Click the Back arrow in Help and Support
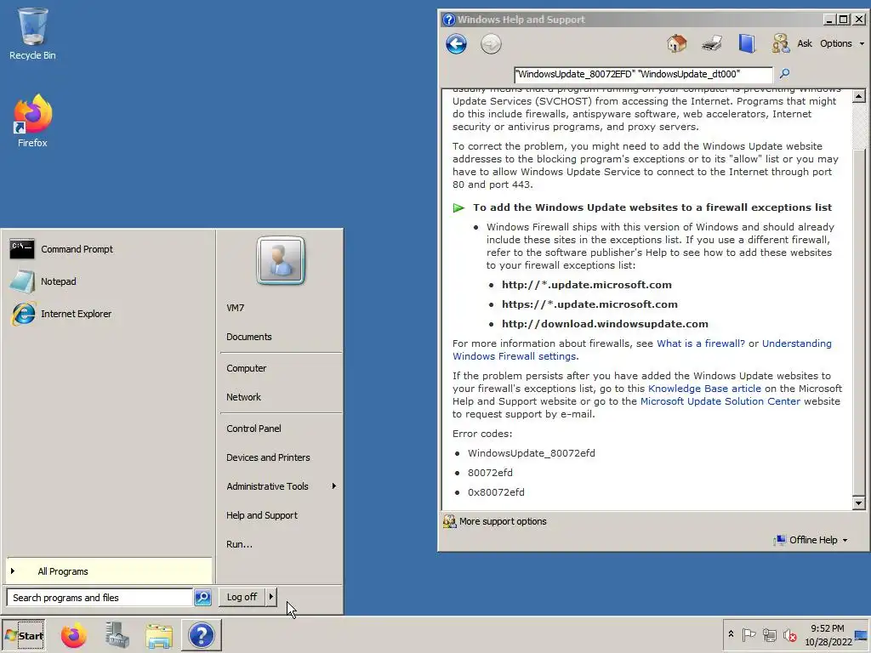This screenshot has width=871, height=653. coord(456,44)
